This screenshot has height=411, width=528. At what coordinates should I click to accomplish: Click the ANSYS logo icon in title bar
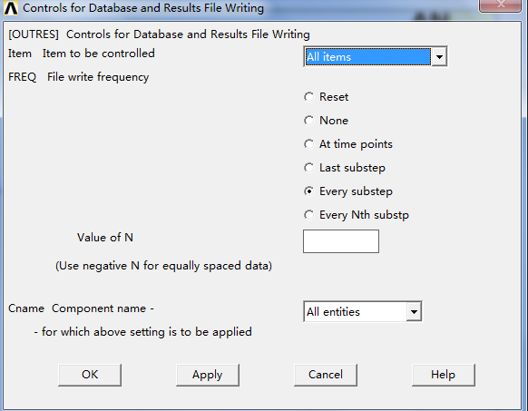11,8
